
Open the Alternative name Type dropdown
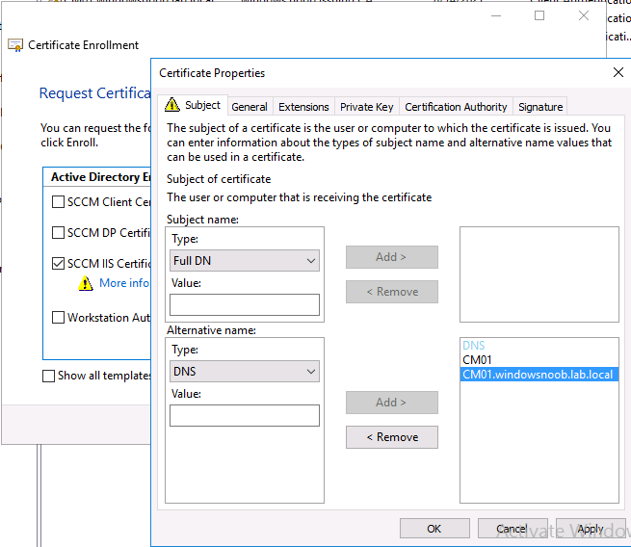pyautogui.click(x=245, y=371)
